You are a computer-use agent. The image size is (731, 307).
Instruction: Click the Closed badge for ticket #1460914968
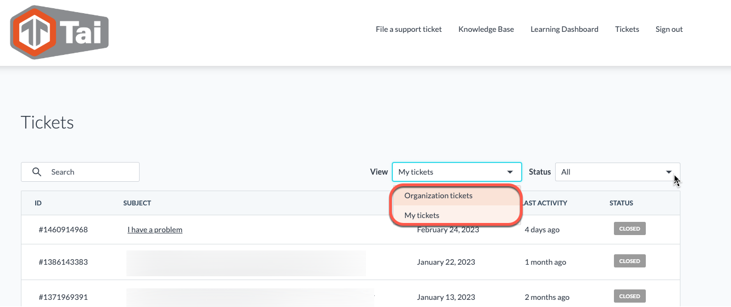coord(629,229)
